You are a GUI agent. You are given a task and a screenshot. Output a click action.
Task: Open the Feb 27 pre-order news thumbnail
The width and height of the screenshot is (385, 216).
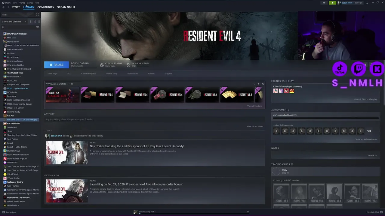pos(67,191)
